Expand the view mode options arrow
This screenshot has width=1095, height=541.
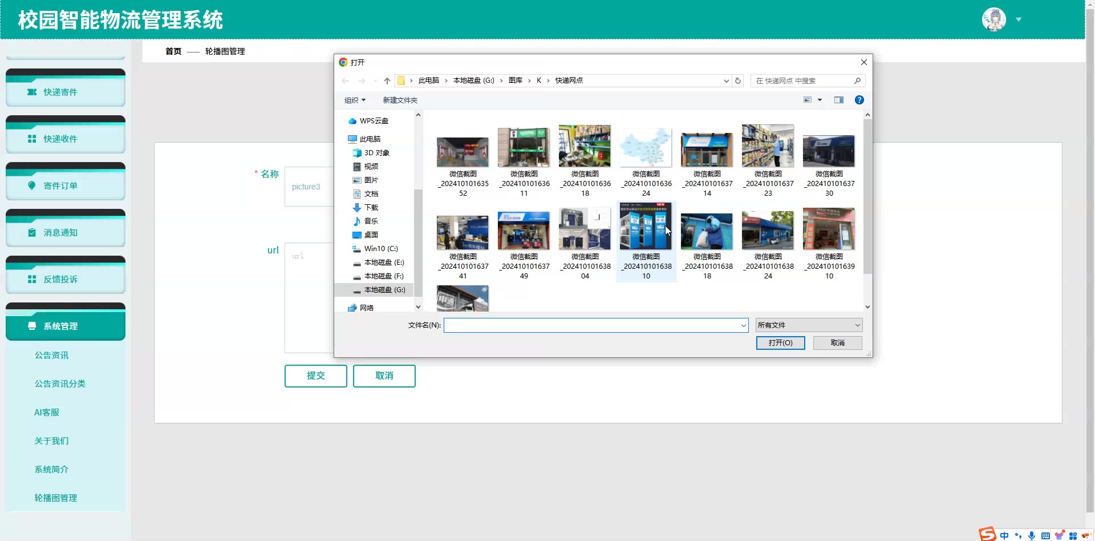click(x=820, y=100)
